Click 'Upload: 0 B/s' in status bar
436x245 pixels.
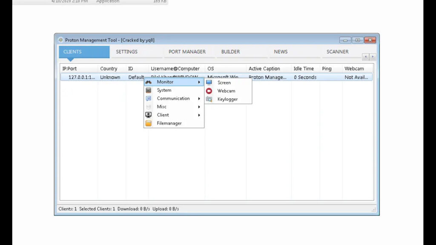tap(166, 209)
